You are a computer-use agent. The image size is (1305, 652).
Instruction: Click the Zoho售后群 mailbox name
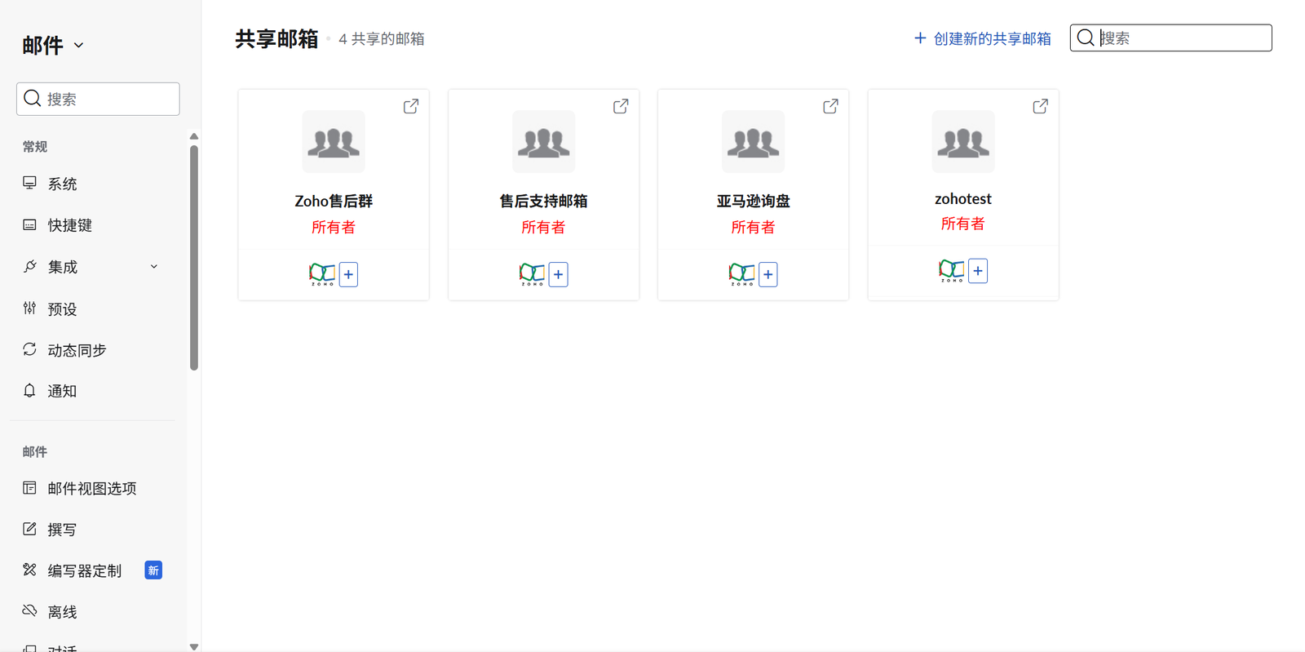[334, 201]
